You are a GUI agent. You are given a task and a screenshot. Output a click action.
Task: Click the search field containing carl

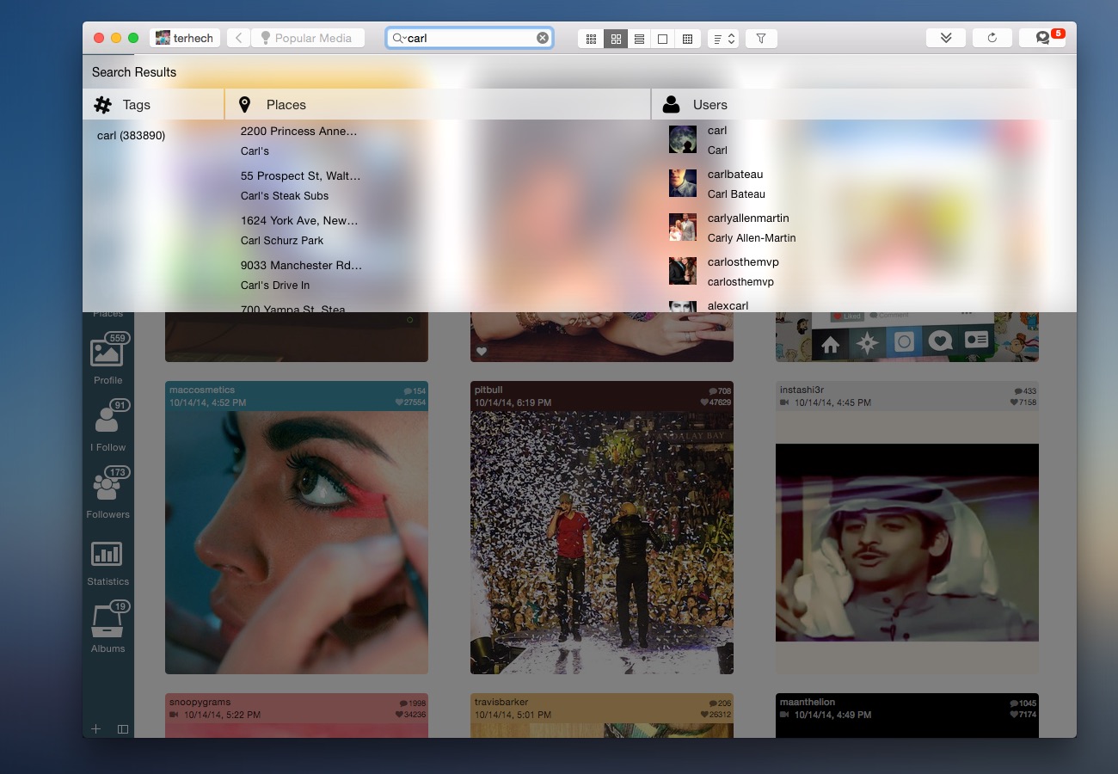pyautogui.click(x=470, y=38)
